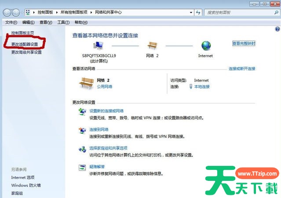
Task: Open the 疑难解答 link
Action: point(97,167)
